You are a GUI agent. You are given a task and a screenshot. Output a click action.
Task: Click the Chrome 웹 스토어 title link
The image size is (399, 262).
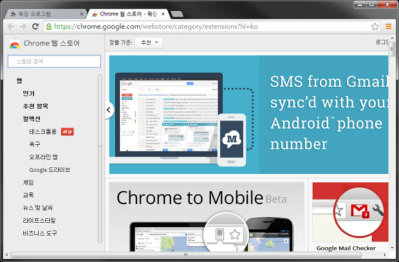click(x=51, y=43)
